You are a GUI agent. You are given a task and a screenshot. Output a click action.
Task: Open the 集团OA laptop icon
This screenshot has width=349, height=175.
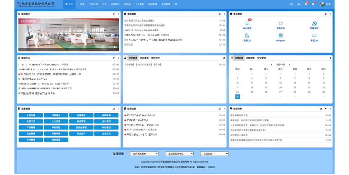(x=314, y=36)
